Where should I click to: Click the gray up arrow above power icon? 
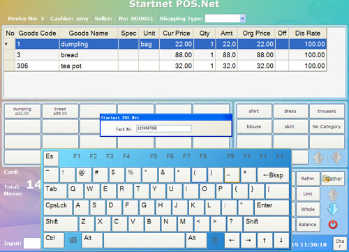tap(333, 194)
